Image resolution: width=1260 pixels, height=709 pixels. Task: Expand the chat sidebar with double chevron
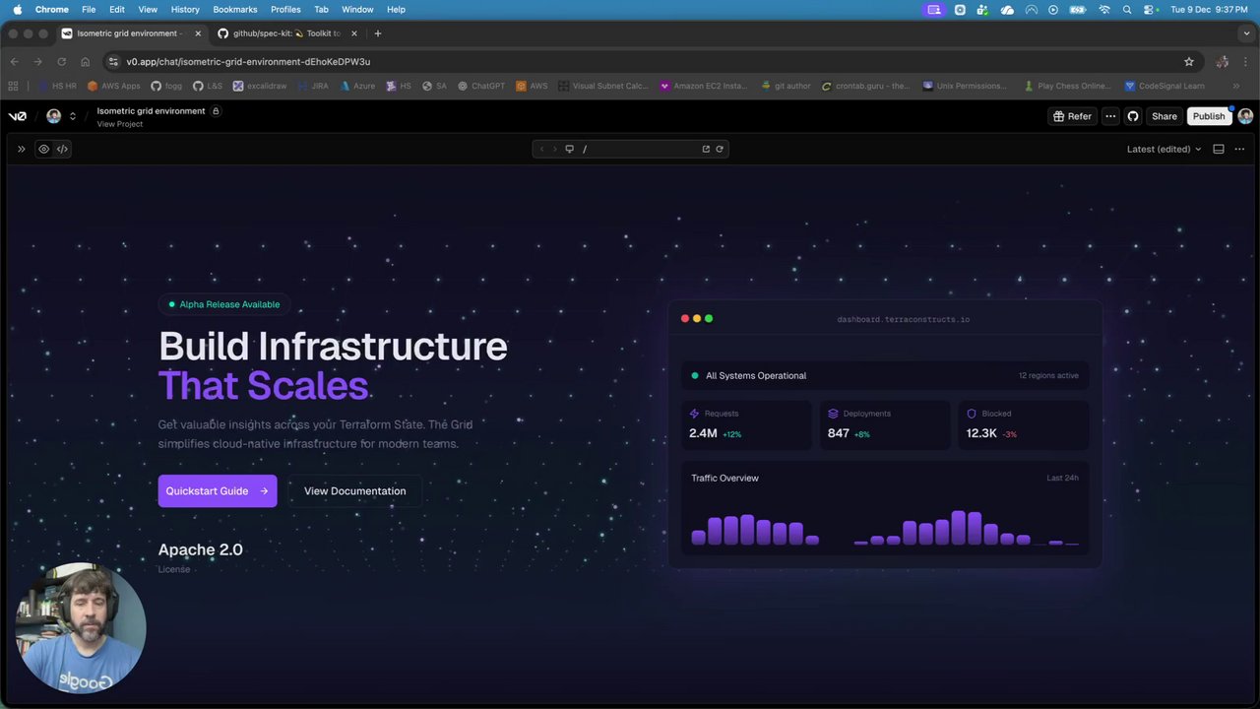point(21,149)
